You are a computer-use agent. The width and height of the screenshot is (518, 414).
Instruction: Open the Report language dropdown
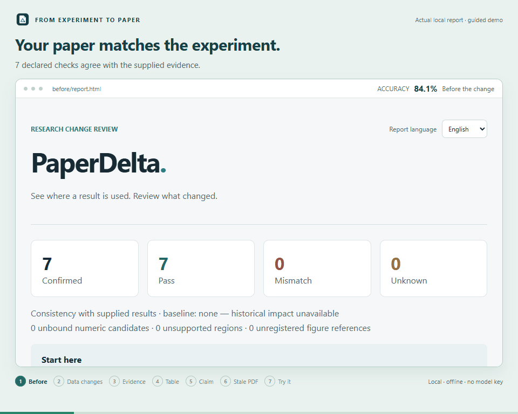point(464,129)
